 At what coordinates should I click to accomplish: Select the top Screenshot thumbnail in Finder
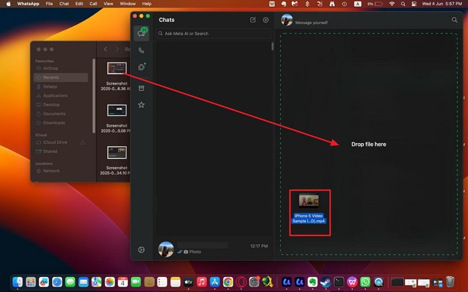click(x=117, y=69)
